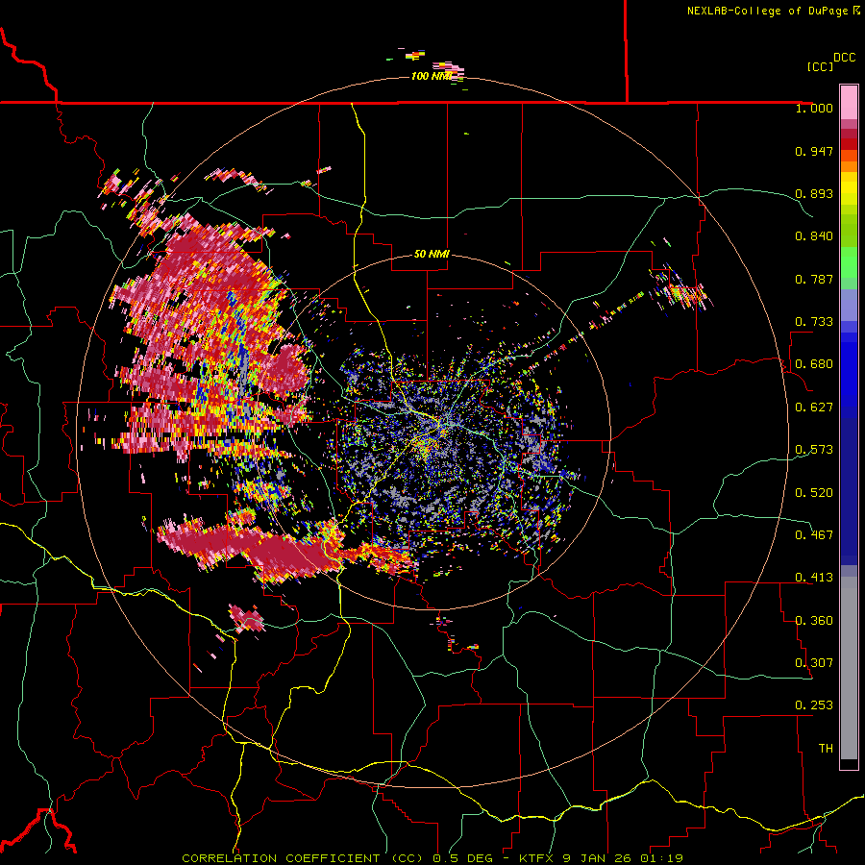Click the NEXLAB-College of DuPage header text
The height and width of the screenshot is (865, 865).
tap(767, 11)
